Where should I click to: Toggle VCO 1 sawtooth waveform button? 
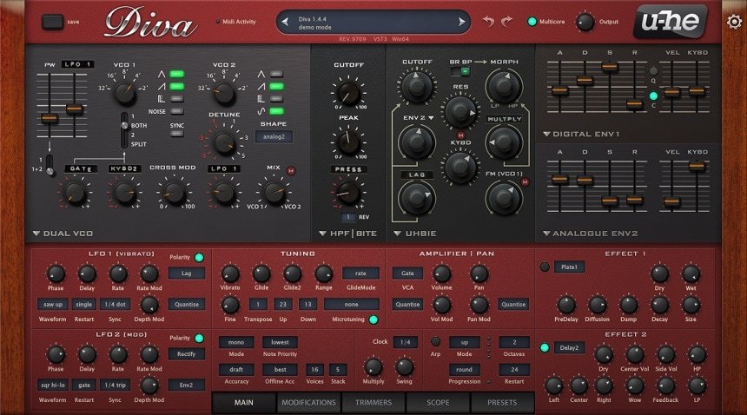point(176,86)
